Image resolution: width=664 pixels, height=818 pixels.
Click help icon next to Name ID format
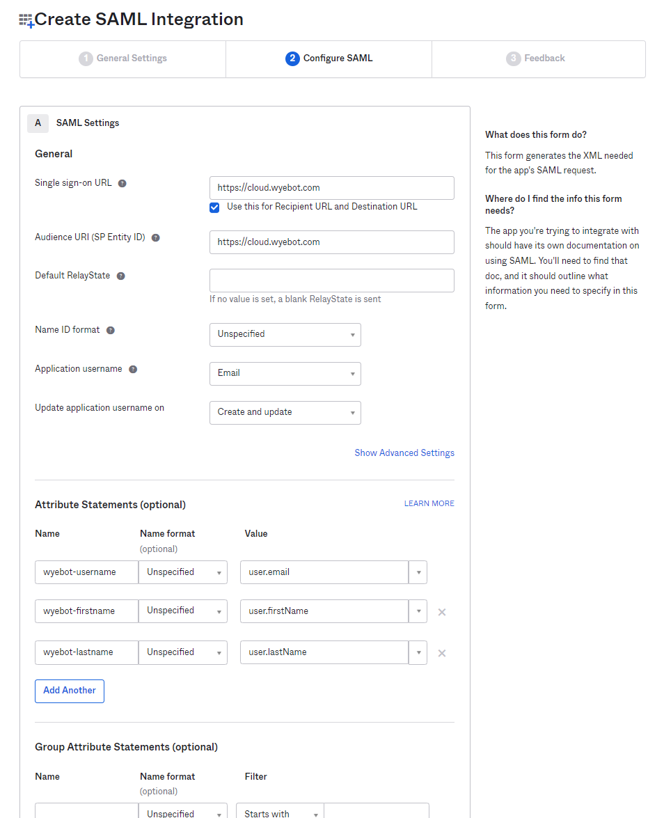110,330
